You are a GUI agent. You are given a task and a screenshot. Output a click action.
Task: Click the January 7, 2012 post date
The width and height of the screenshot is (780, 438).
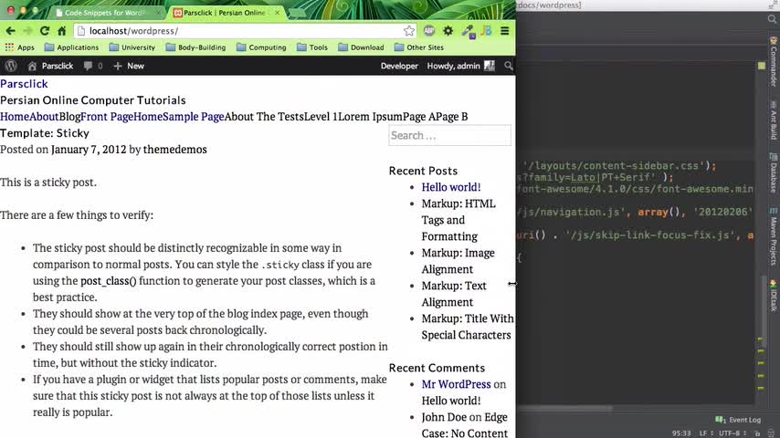click(89, 149)
